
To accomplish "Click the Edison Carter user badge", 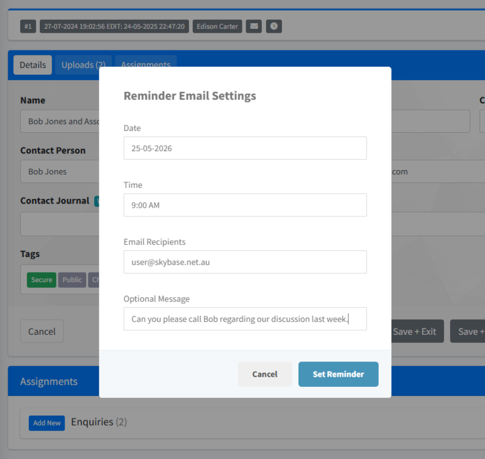I will click(217, 26).
